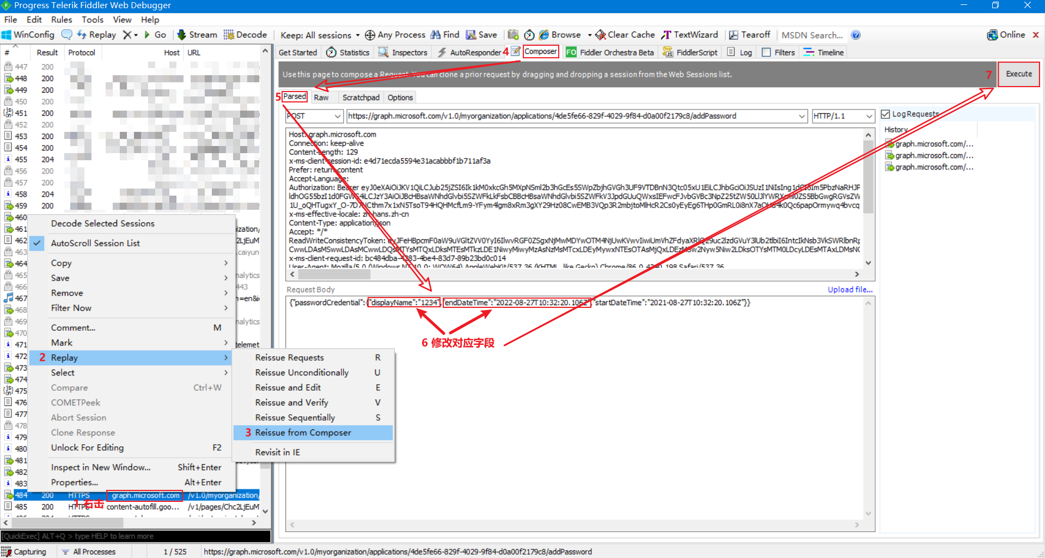Expand the Filter Now submenu
This screenshot has width=1045, height=558.
tap(132, 308)
